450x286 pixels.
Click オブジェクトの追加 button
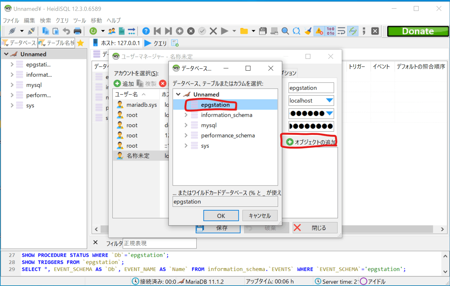[x=311, y=142]
